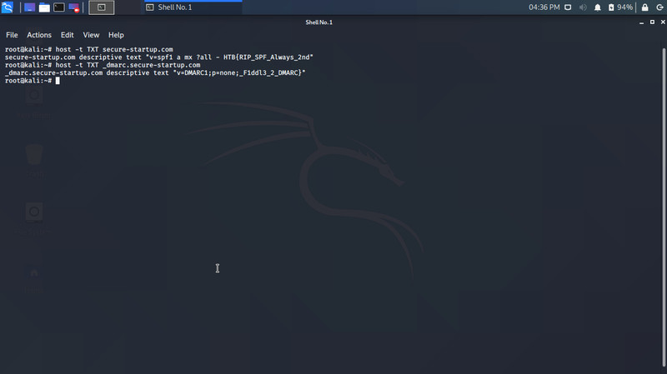Open the Edit menu
This screenshot has height=374, width=667.
67,35
